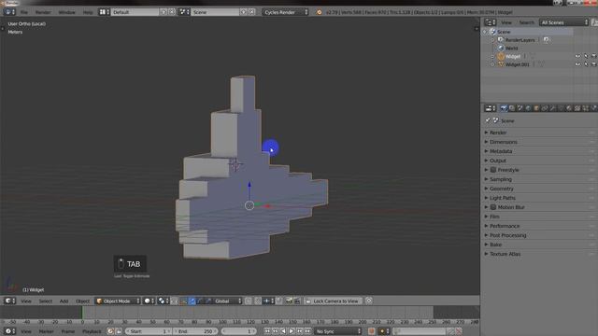Select the Render properties tab icon
Screen dimensions: 598x336
pyautogui.click(x=504, y=108)
